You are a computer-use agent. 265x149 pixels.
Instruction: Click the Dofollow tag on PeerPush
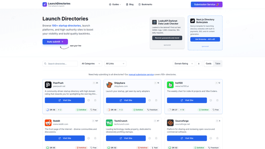click(x=82, y=110)
